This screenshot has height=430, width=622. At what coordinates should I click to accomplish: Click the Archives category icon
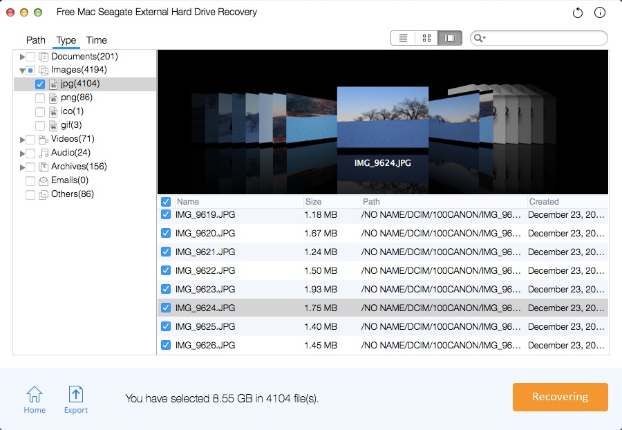(x=44, y=167)
